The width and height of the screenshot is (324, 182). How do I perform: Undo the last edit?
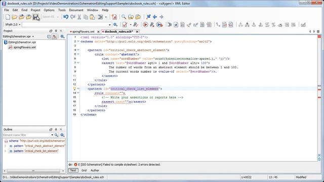[x=66, y=17]
